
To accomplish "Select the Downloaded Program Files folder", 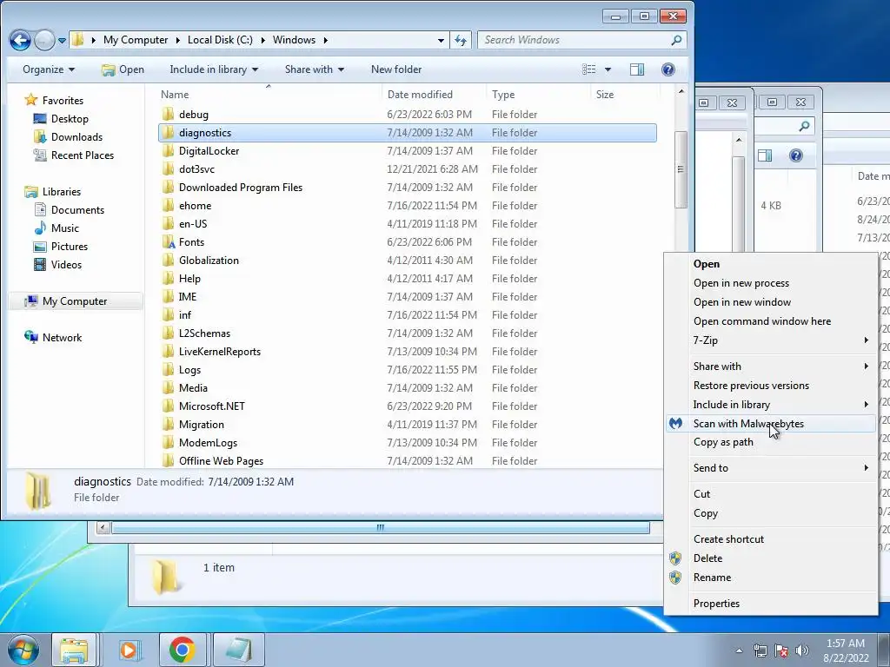I will (x=241, y=188).
